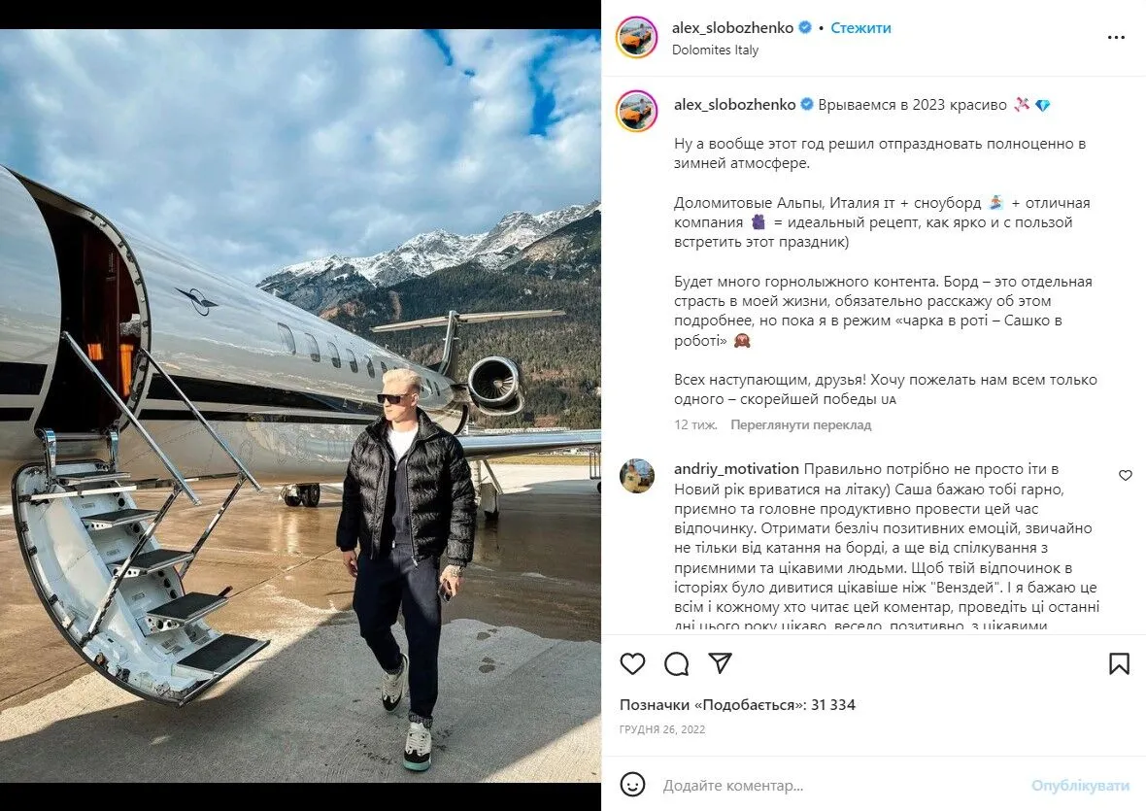Click Переглянути переклад to translate caption
Image resolution: width=1146 pixels, height=811 pixels.
coord(800,424)
